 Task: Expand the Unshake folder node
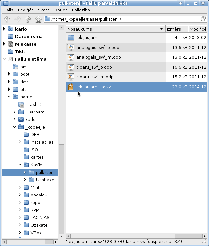[25, 180]
